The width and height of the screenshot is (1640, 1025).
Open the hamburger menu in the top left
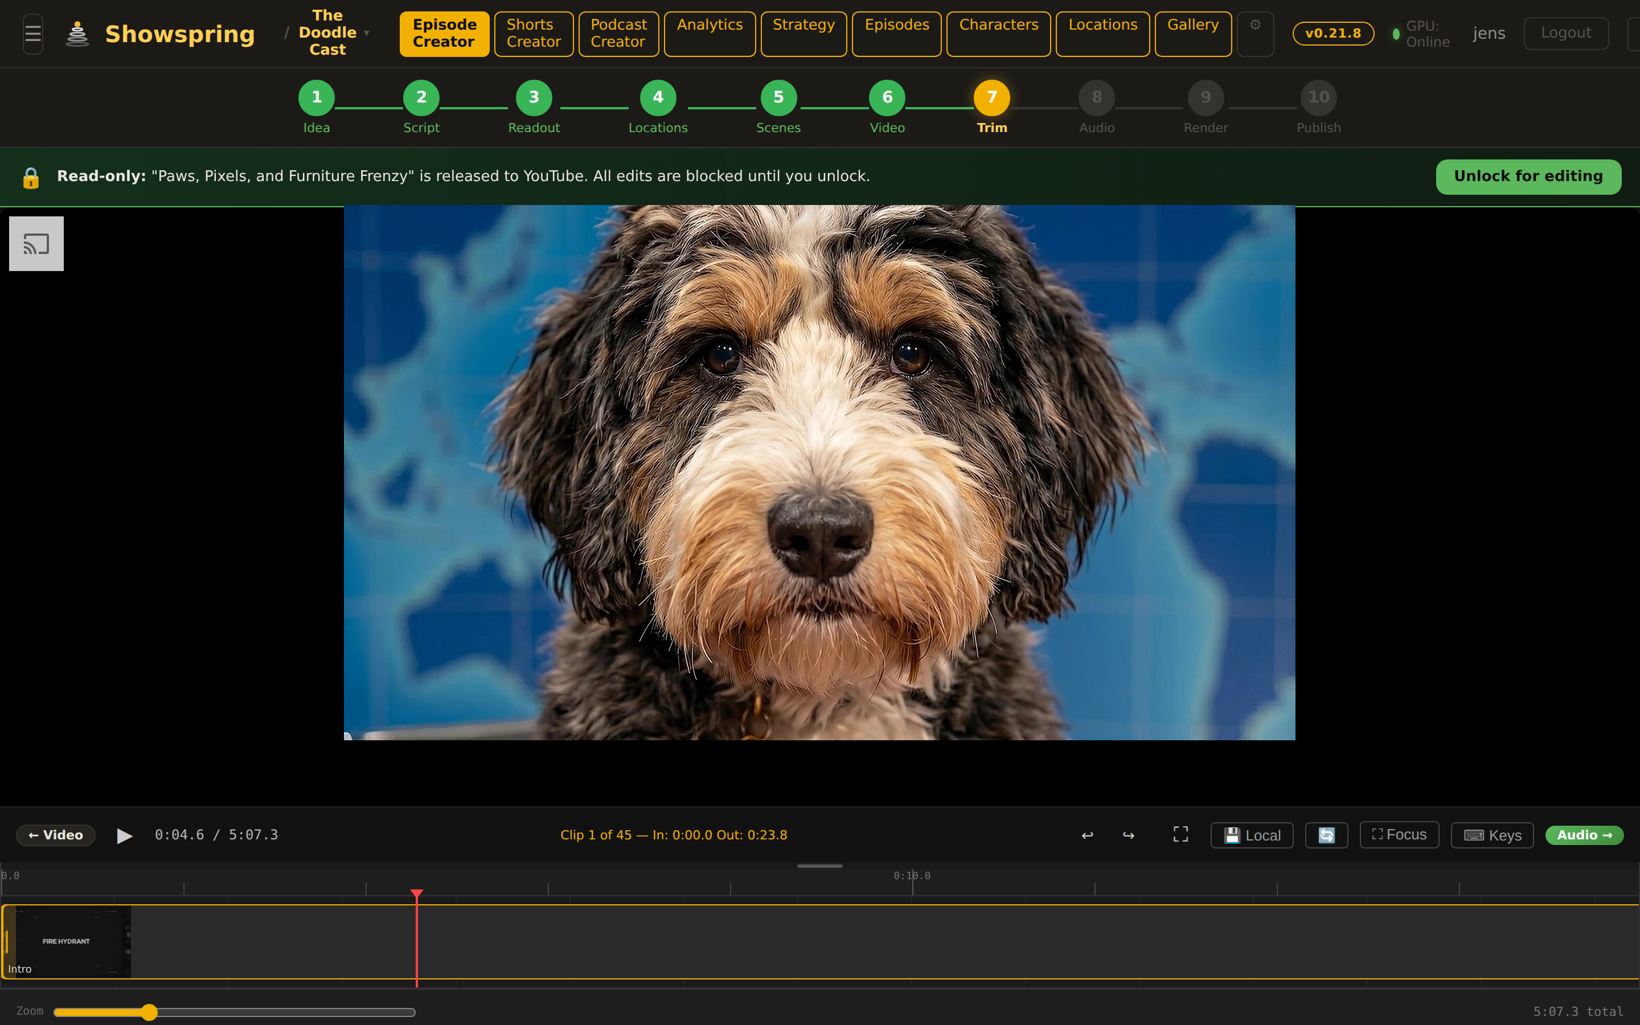32,32
